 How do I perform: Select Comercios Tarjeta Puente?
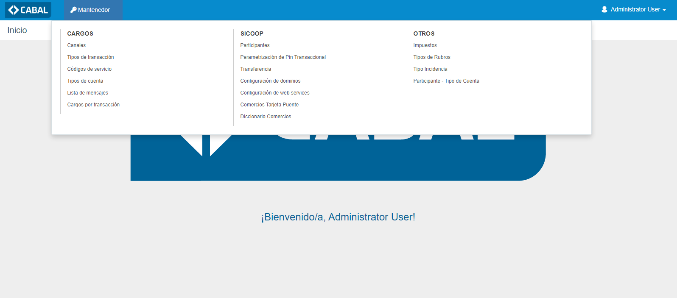pos(269,105)
